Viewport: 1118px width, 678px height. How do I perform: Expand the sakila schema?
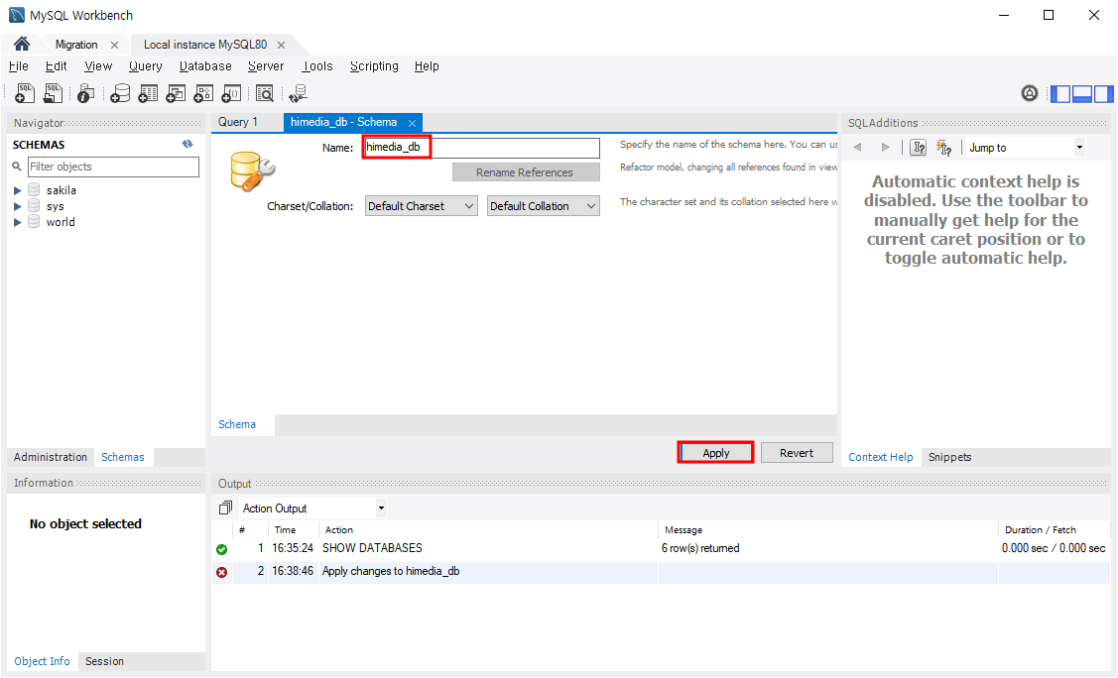pyautogui.click(x=17, y=190)
